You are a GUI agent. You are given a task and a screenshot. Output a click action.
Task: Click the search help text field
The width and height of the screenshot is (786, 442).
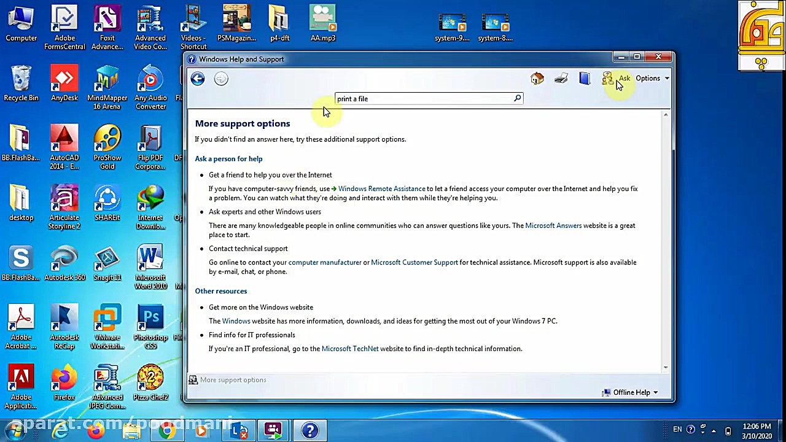point(424,99)
